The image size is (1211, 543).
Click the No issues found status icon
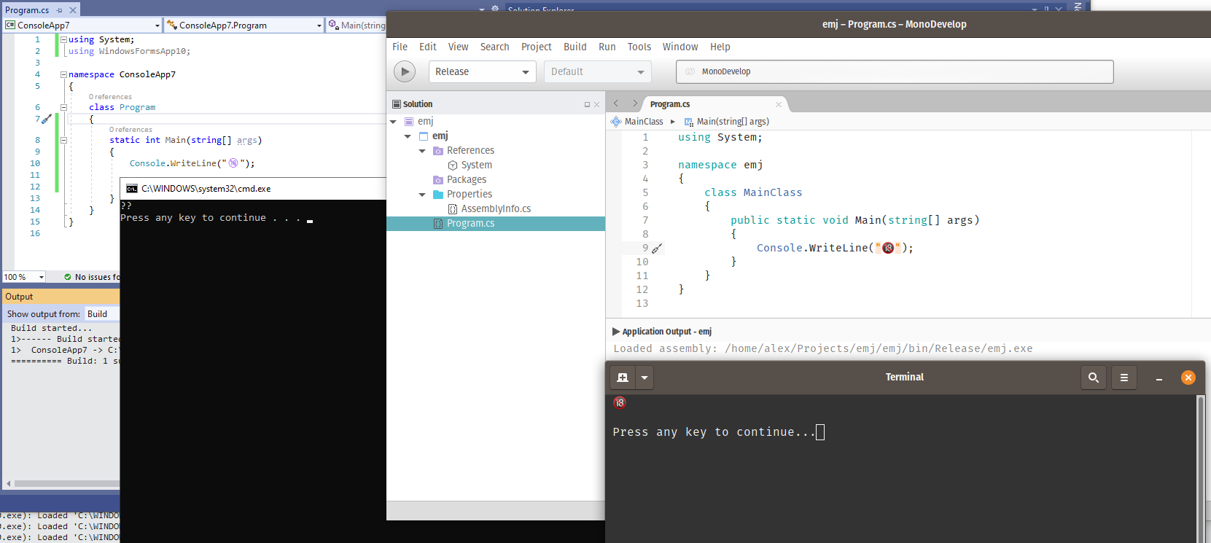coord(68,277)
